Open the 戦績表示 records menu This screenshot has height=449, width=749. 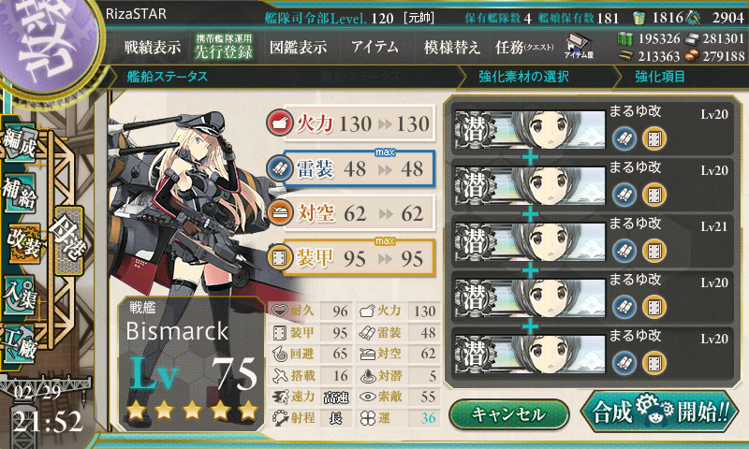coord(153,47)
